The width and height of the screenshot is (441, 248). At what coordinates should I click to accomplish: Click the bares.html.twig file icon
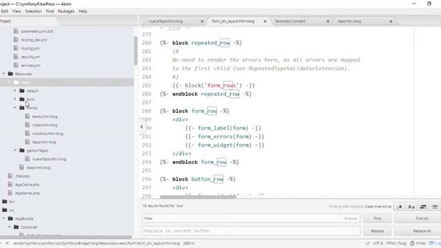point(28,116)
